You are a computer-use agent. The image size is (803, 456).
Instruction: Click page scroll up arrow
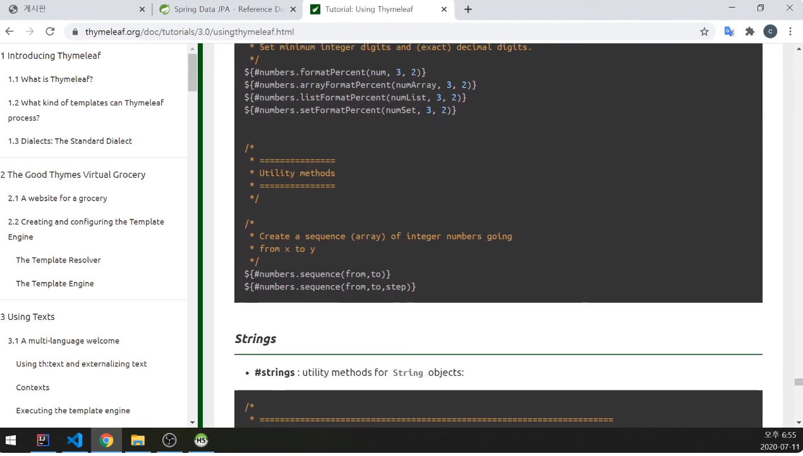pos(799,49)
